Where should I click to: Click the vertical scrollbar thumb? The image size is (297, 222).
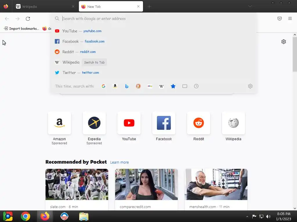point(295,54)
